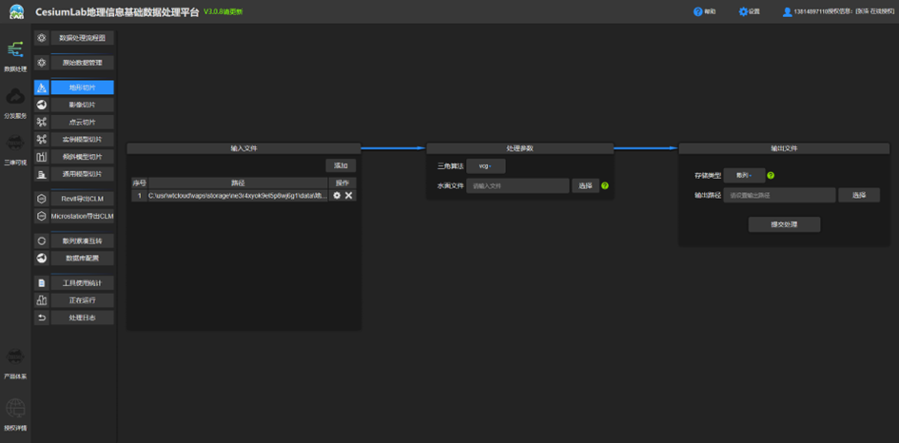Open the 原始数据管理 menu item
The image size is (899, 443).
tap(83, 63)
